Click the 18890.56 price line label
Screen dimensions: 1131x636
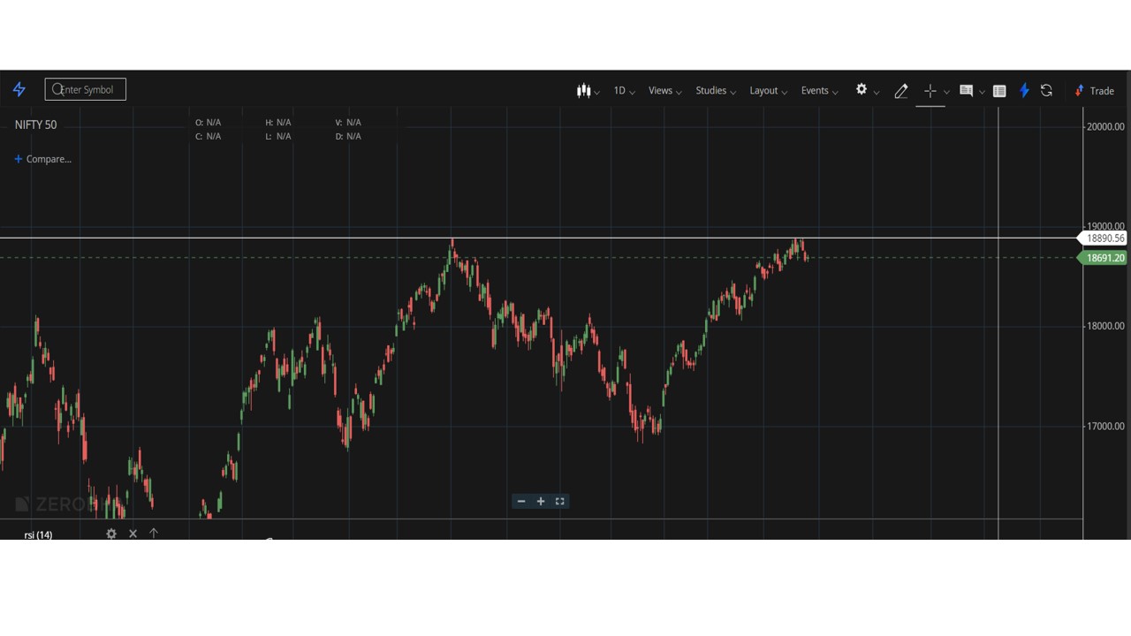click(x=1104, y=238)
